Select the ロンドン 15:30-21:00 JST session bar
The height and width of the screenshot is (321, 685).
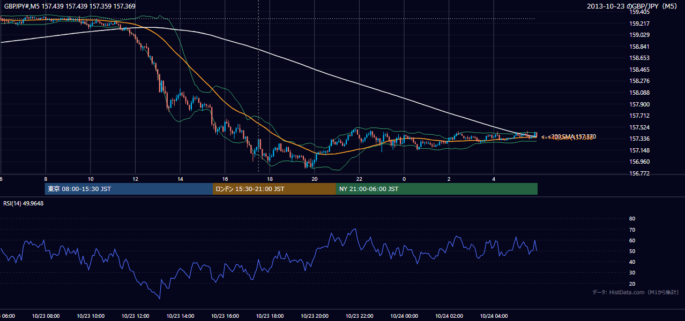274,189
